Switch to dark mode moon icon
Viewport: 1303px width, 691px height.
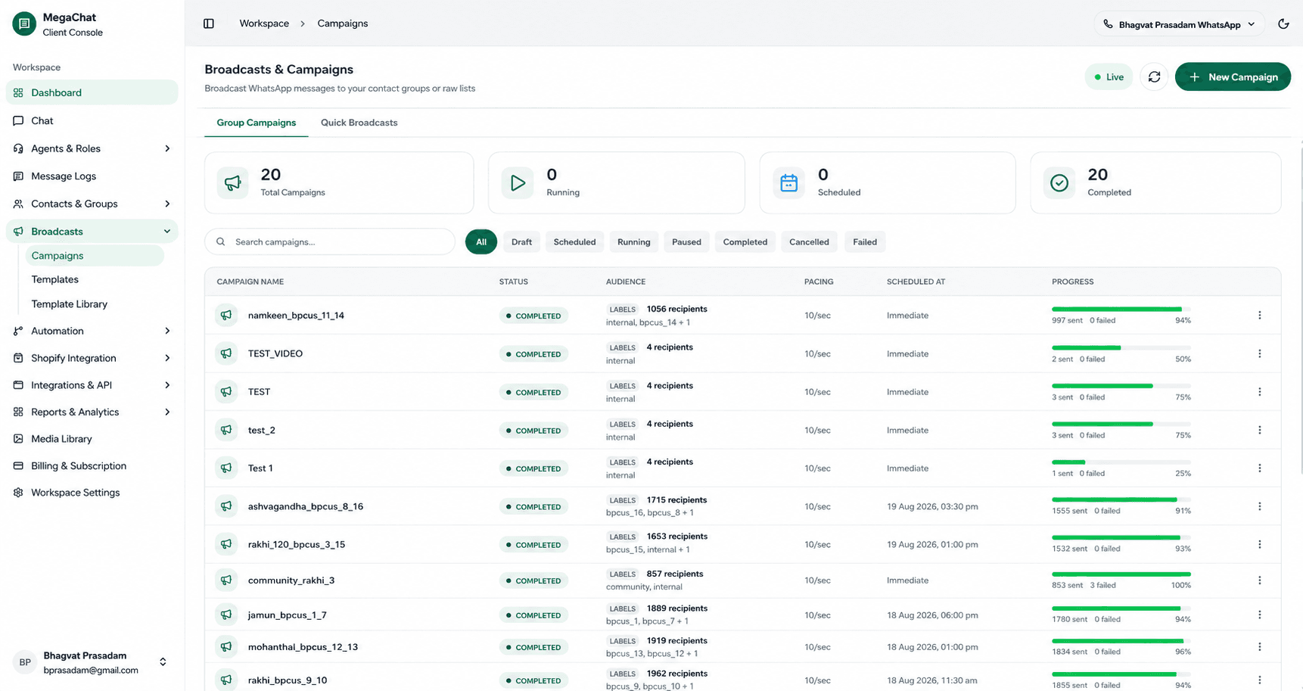click(1283, 24)
